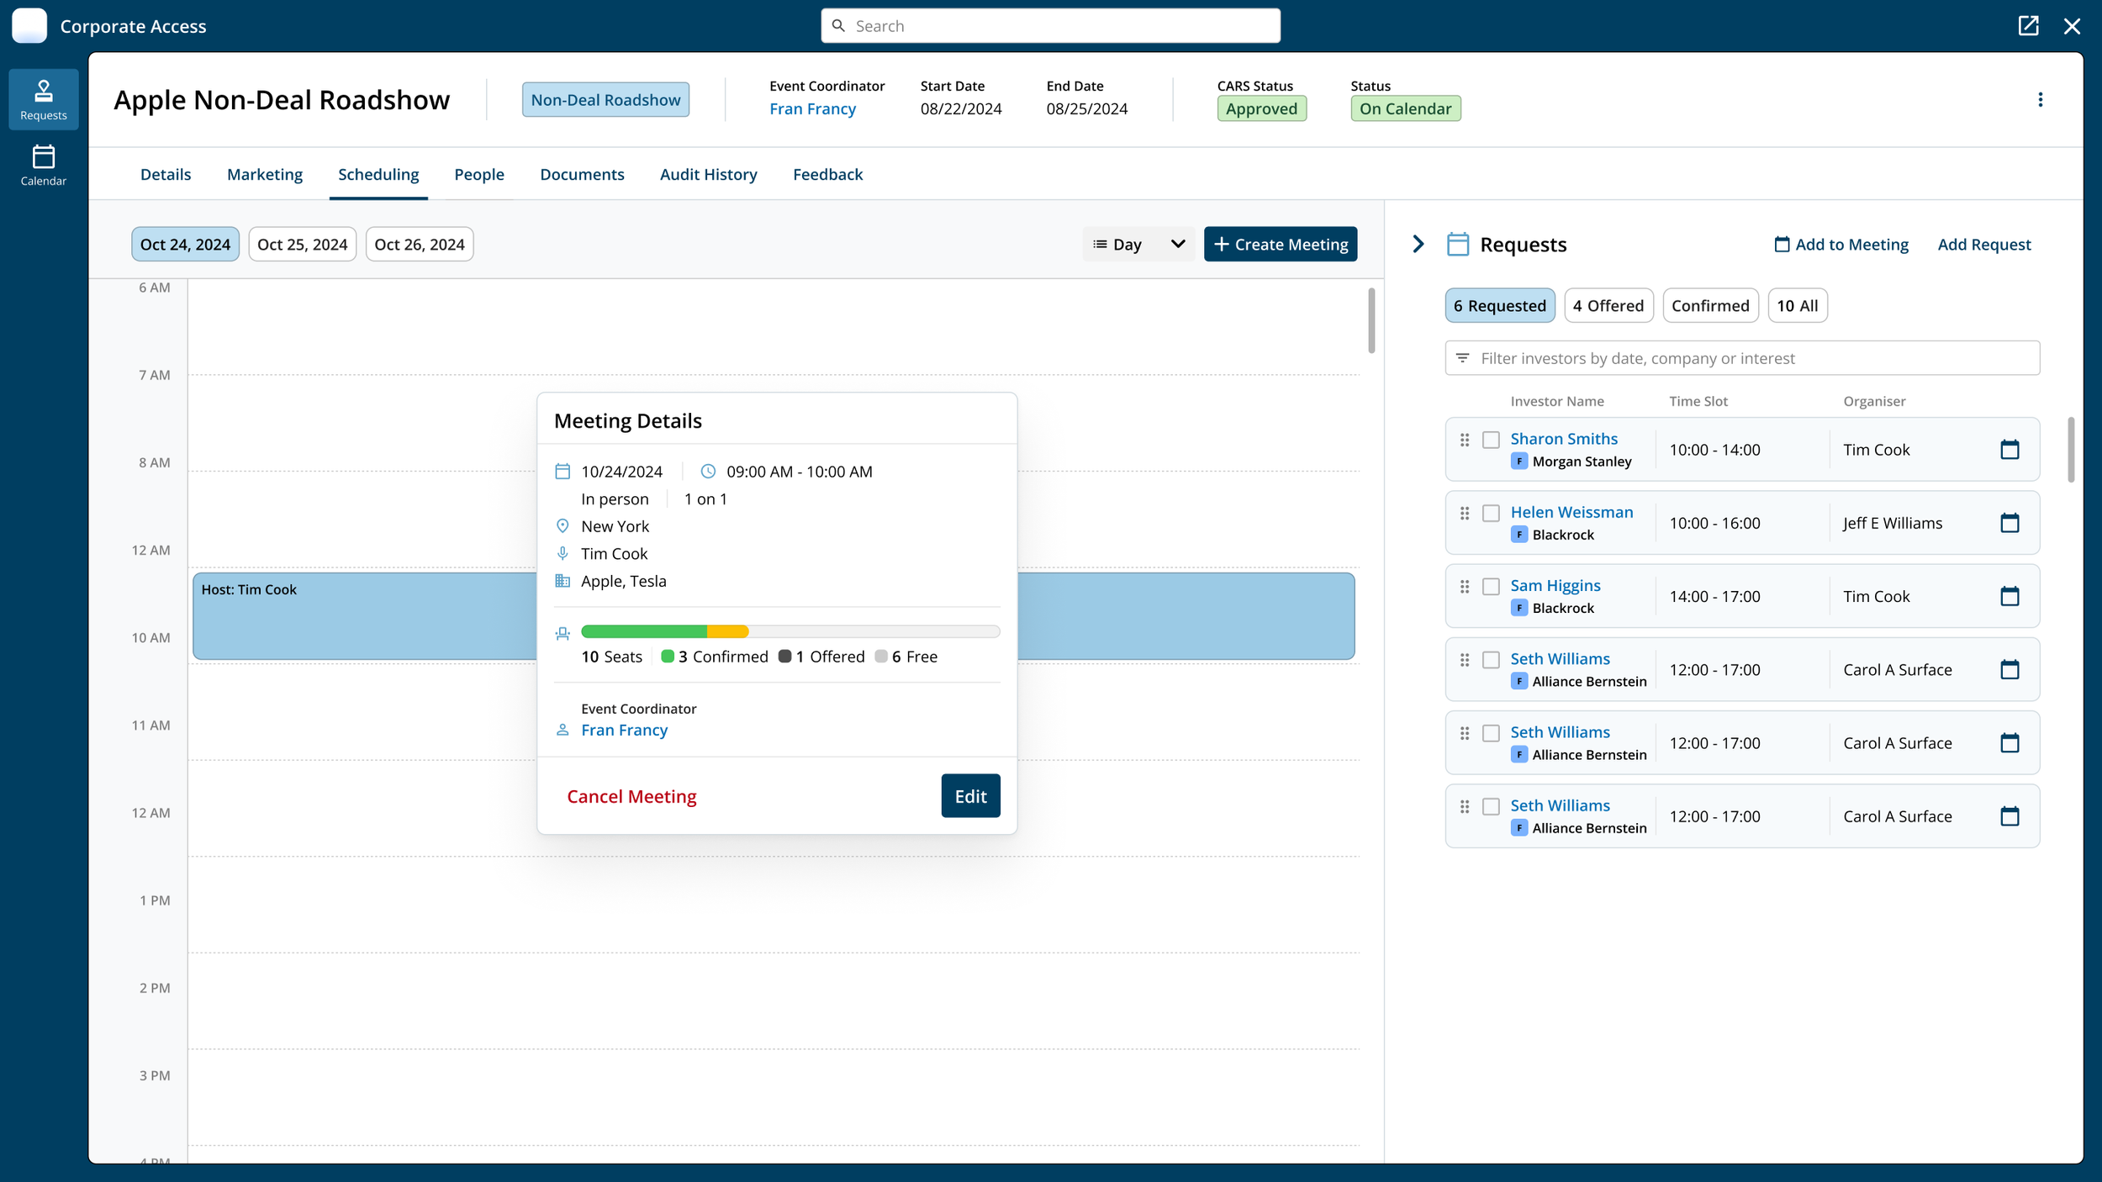Click the seats progress bar
Image resolution: width=2102 pixels, height=1182 pixels.
790,631
